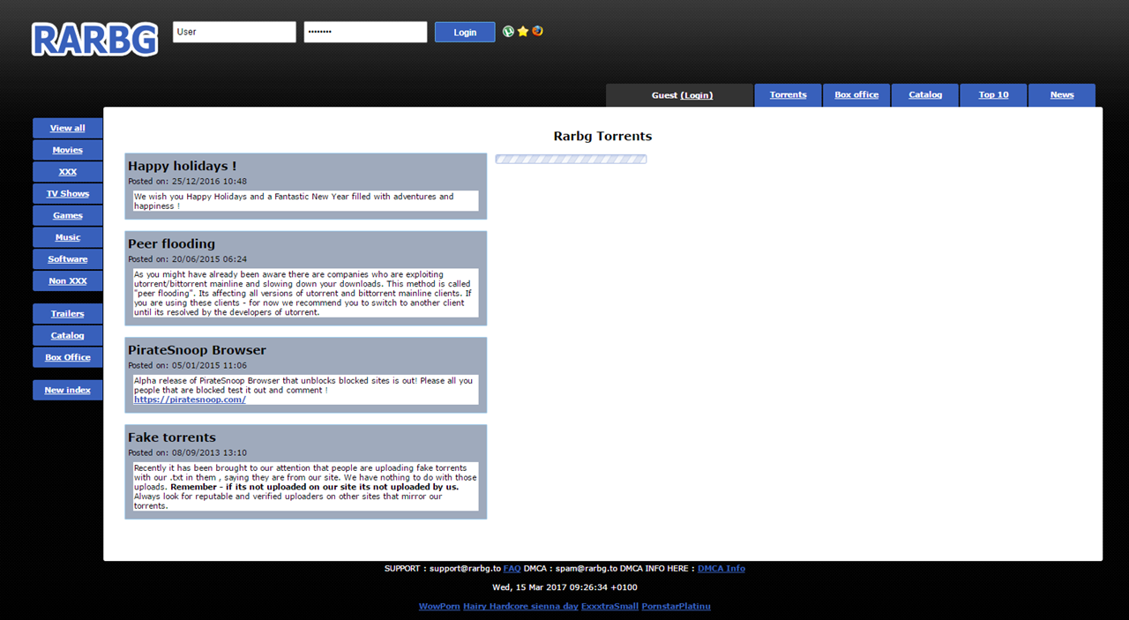Image resolution: width=1129 pixels, height=620 pixels.
Task: Select Movies in the sidebar
Action: (67, 150)
